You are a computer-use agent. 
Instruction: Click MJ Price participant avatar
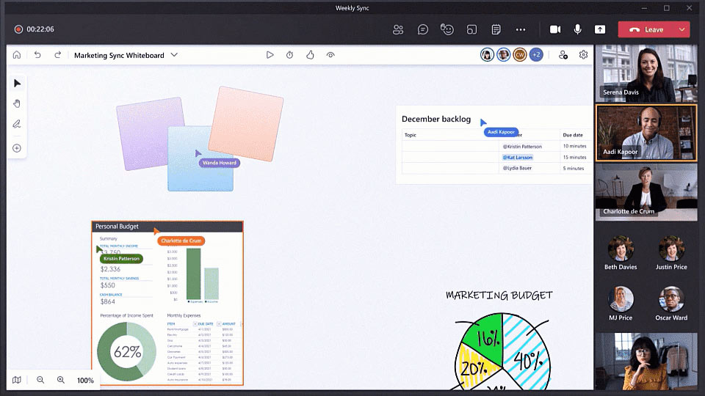(621, 299)
